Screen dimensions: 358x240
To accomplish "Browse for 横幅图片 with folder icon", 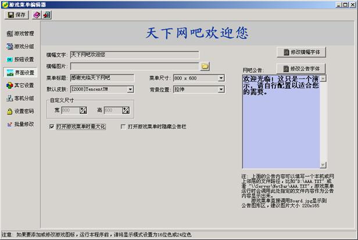I will pos(205,66).
